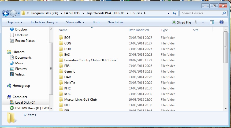Viewport: 231px width, 128px height.
Task: Click the Forward navigation arrow
Action: [x=13, y=13]
